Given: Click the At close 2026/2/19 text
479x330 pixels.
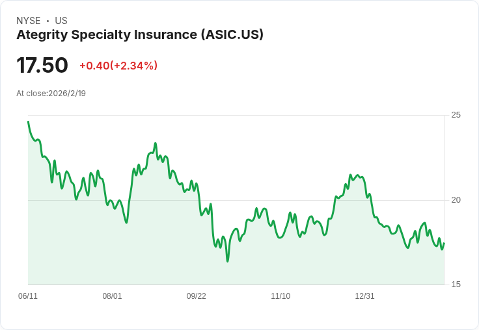Looking at the screenshot, I should click(x=51, y=94).
